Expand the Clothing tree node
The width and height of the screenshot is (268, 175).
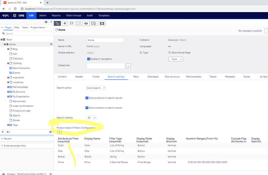[x=8, y=63]
